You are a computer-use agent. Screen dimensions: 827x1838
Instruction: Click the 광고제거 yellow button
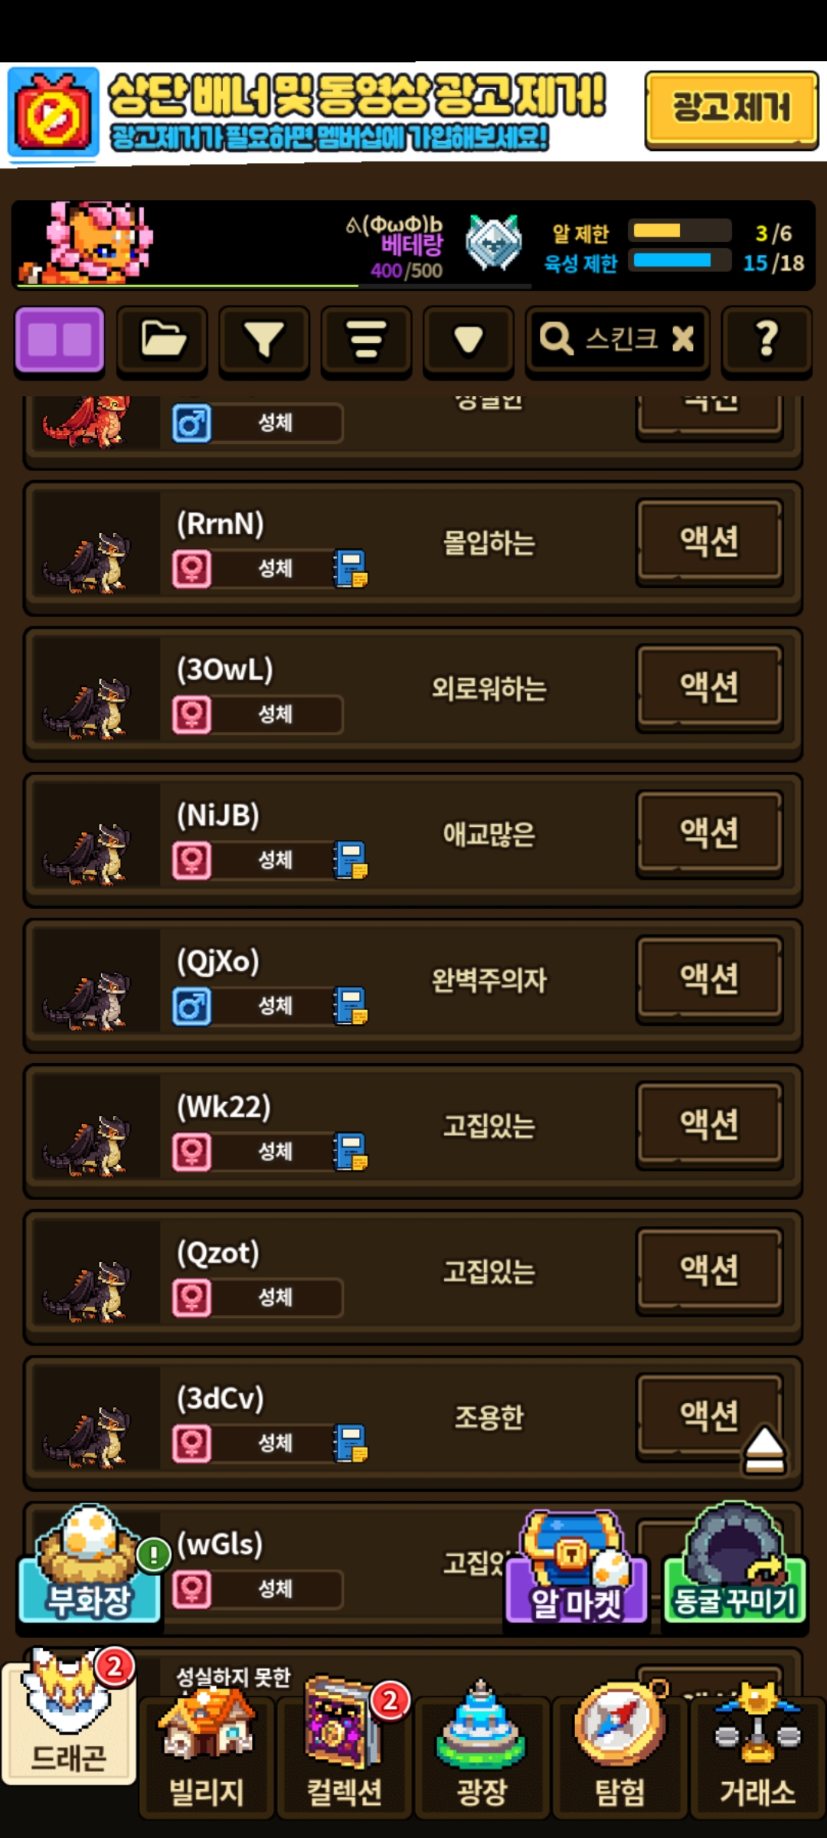coord(731,109)
